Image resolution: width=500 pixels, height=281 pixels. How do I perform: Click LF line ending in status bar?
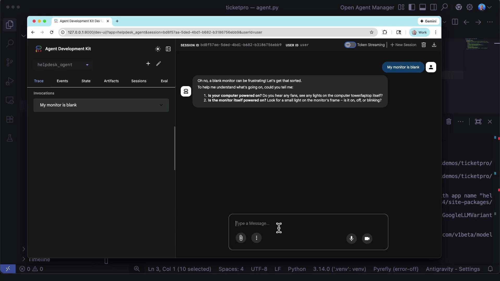(x=278, y=269)
